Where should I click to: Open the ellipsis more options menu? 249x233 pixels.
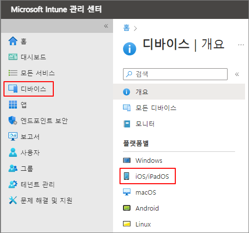pos(241,45)
